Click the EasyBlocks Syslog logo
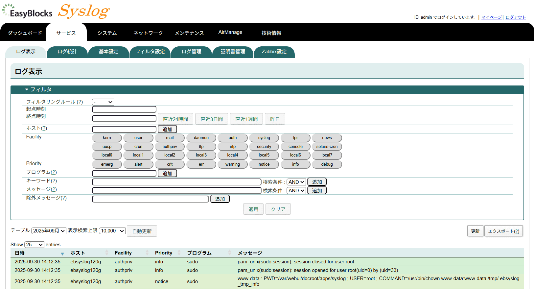534x289 pixels. [56, 12]
